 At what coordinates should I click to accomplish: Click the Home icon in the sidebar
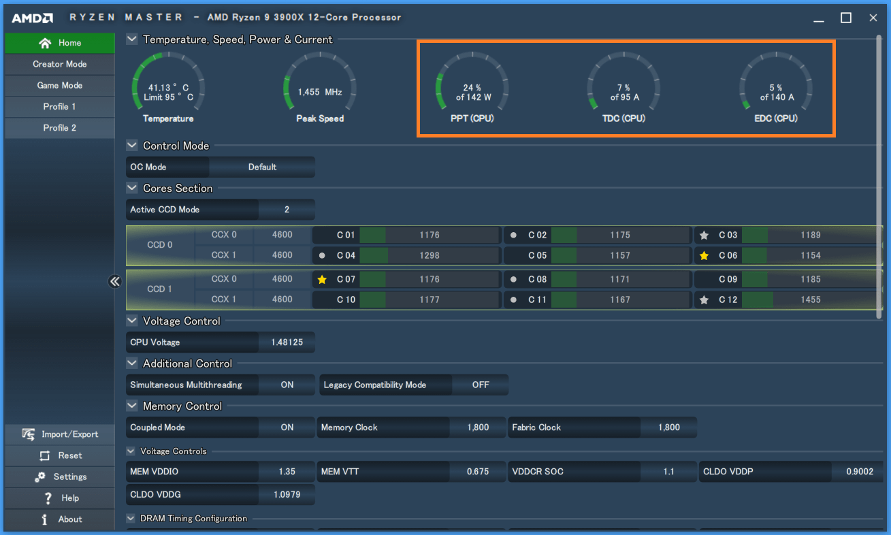(x=45, y=43)
